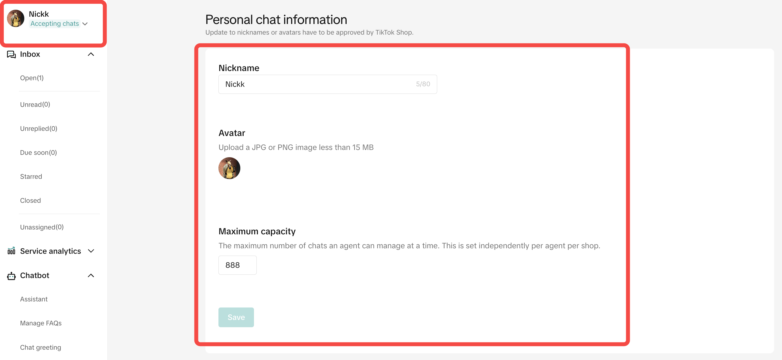Open the Open(1) inbox folder
The width and height of the screenshot is (782, 360).
[x=32, y=78]
